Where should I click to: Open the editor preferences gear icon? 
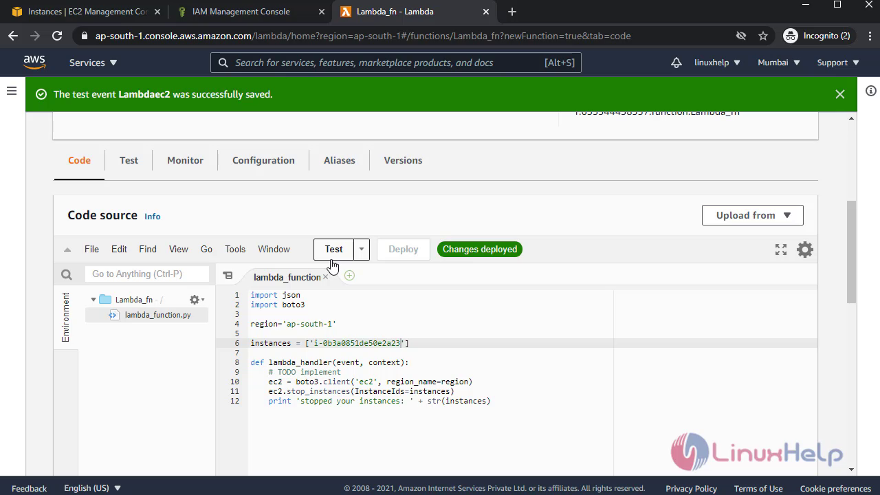[x=805, y=250]
